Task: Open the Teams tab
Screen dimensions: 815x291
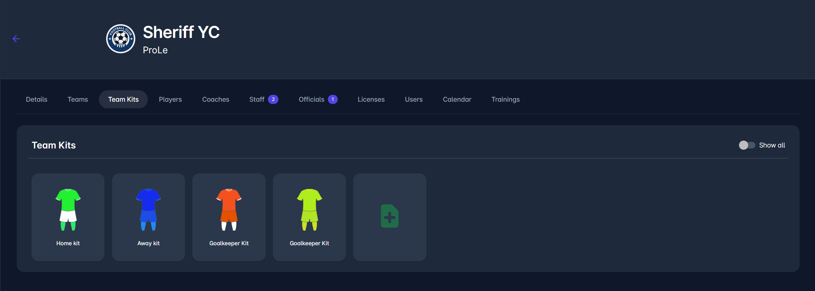Action: tap(78, 99)
